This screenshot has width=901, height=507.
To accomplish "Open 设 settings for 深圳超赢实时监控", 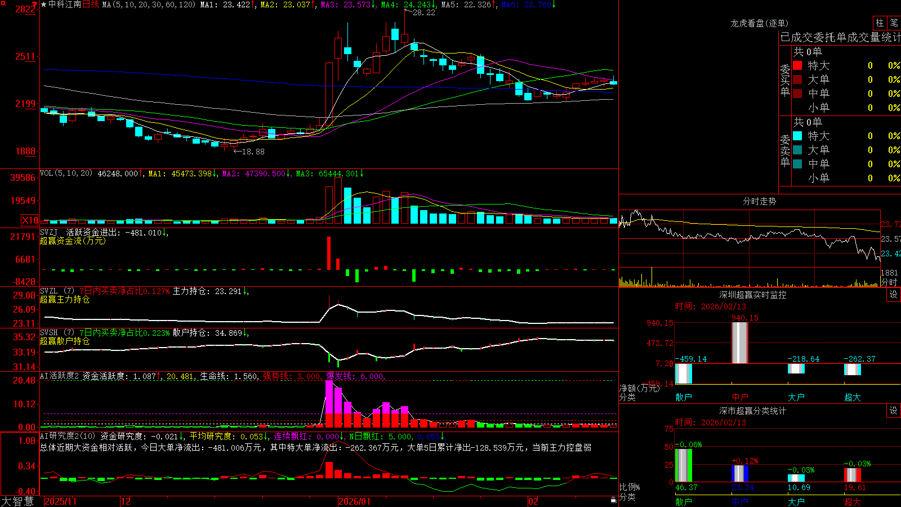I will coord(894,295).
